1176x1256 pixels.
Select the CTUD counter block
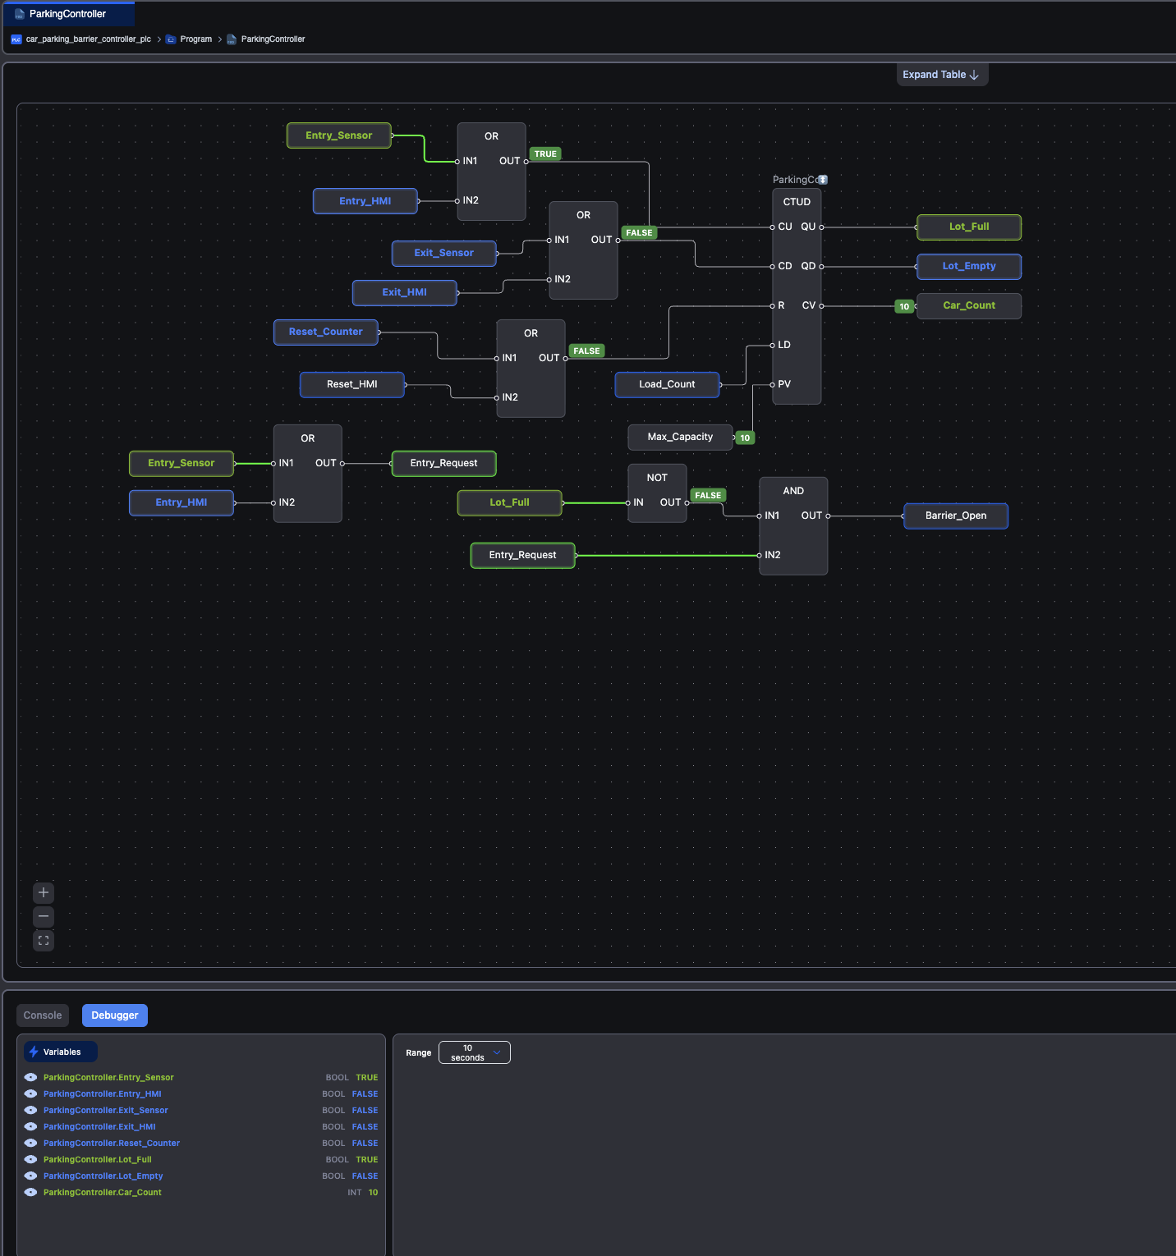click(797, 296)
